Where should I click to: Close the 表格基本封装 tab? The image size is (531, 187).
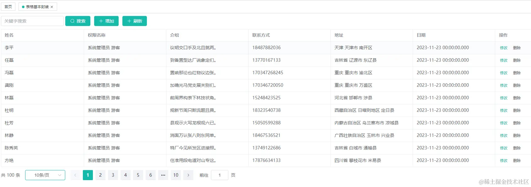tap(52, 7)
